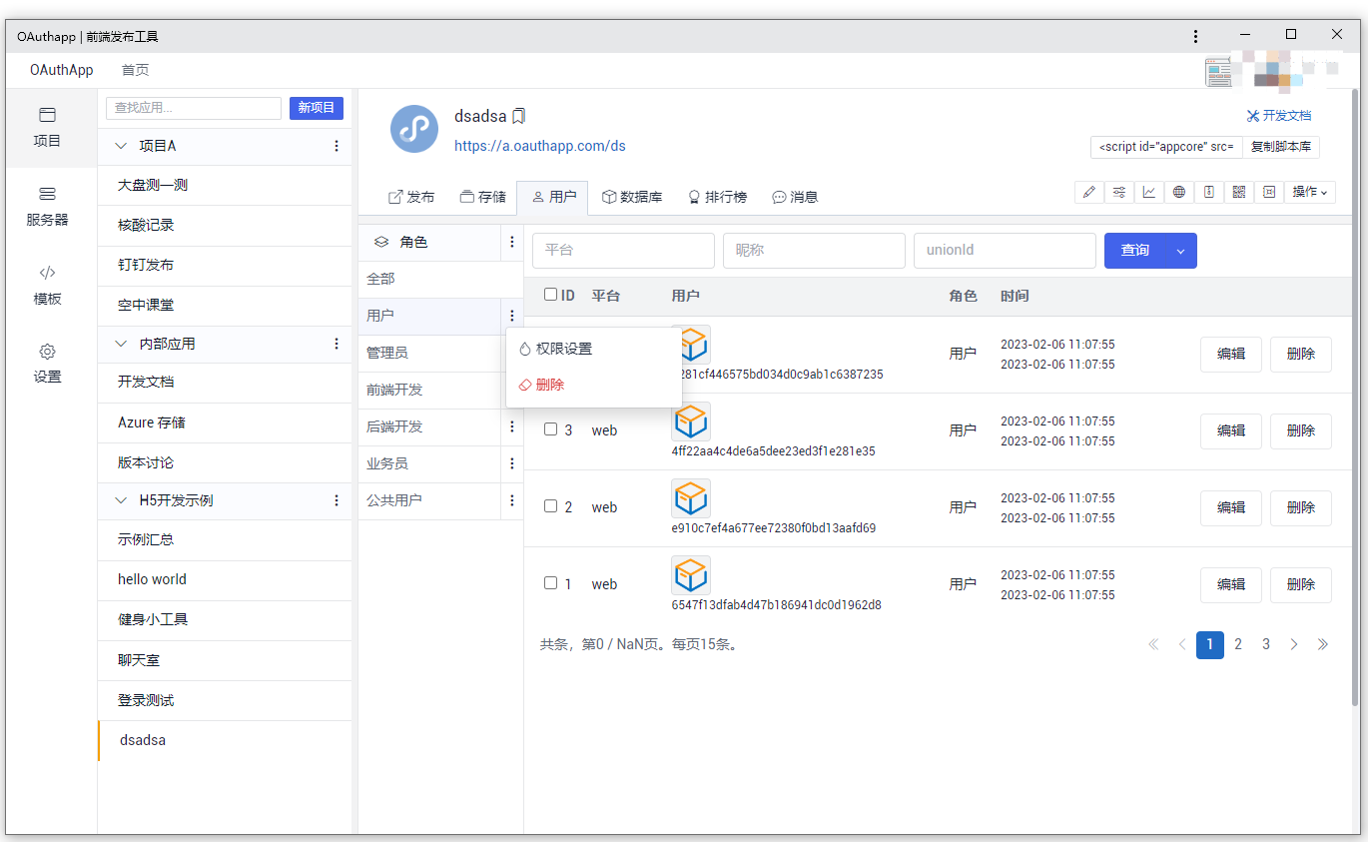This screenshot has width=1368, height=842.
Task: Show the QR code icon in the toolbar
Action: [1239, 192]
